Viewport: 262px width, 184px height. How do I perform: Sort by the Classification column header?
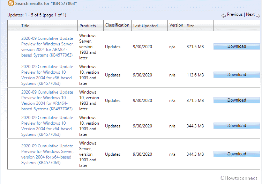(x=117, y=25)
